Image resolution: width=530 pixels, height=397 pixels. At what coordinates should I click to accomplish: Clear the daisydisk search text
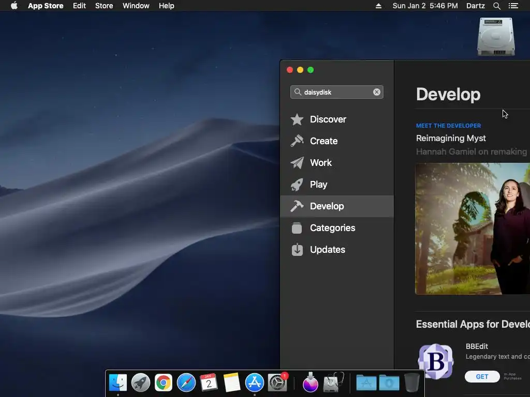(377, 92)
